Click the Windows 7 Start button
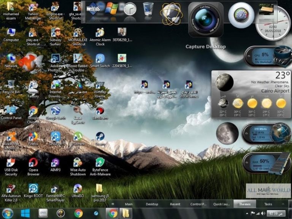The width and height of the screenshot is (292, 219). coord(7,213)
